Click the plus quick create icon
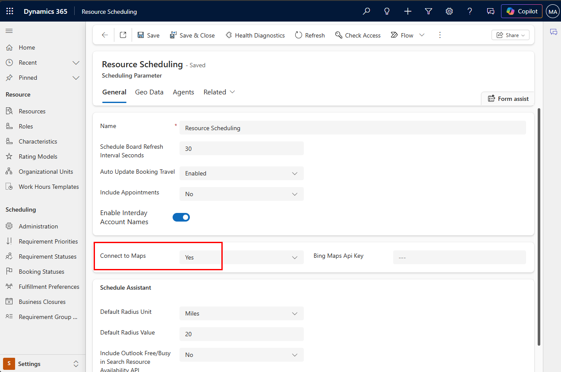This screenshot has width=561, height=372. (x=408, y=11)
